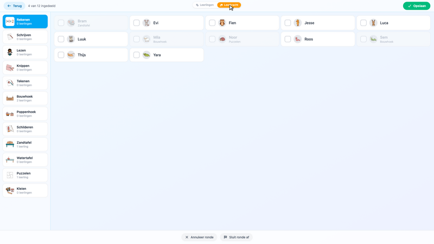The width and height of the screenshot is (434, 244).
Task: Click the '0 leerlingen' count under Poppenhoek
Action: click(24, 116)
